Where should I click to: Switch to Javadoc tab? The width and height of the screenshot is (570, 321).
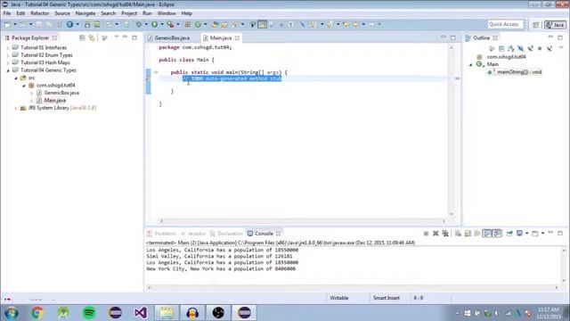tap(193, 234)
